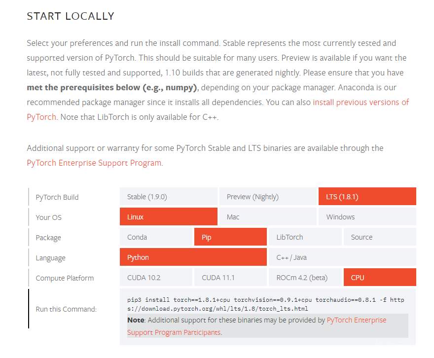Switch the OS selection to Mac

(x=267, y=217)
